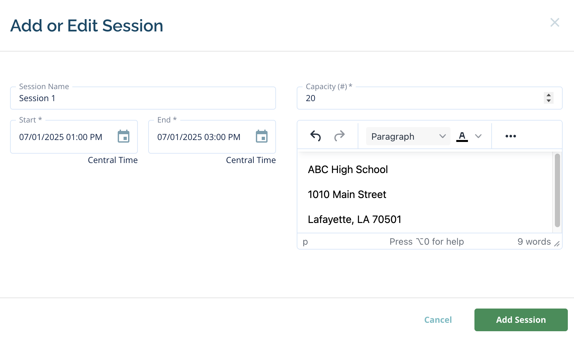Open the End date calendar picker
The height and width of the screenshot is (339, 574).
click(x=262, y=136)
